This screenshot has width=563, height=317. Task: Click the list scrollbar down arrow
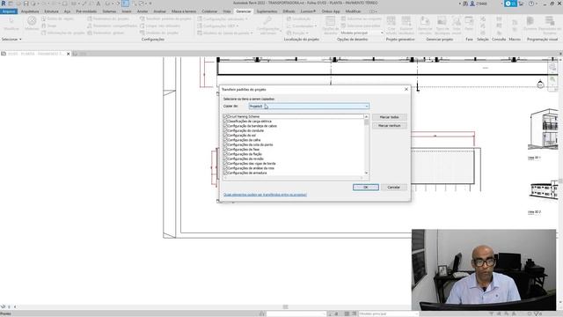tap(366, 173)
